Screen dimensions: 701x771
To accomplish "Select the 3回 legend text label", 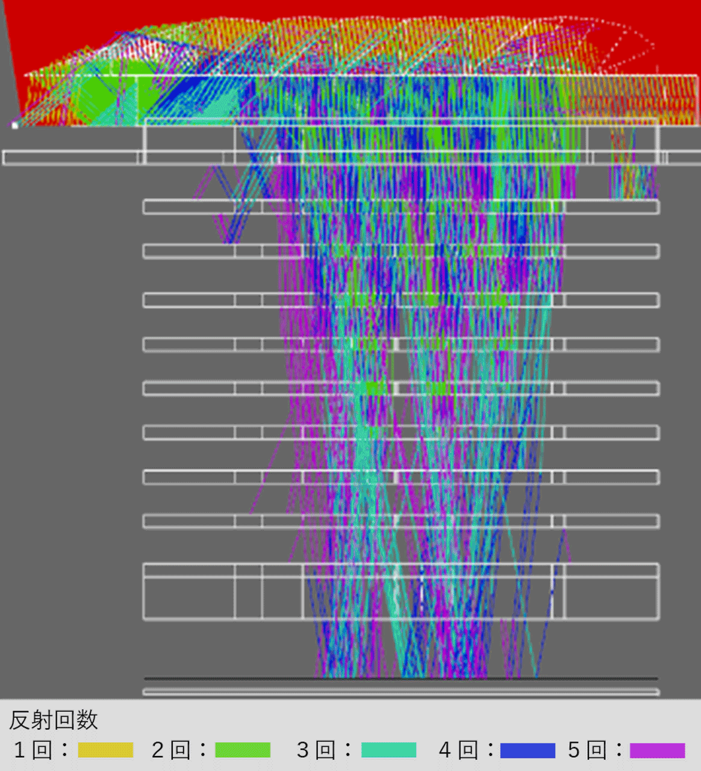I will pyautogui.click(x=316, y=750).
